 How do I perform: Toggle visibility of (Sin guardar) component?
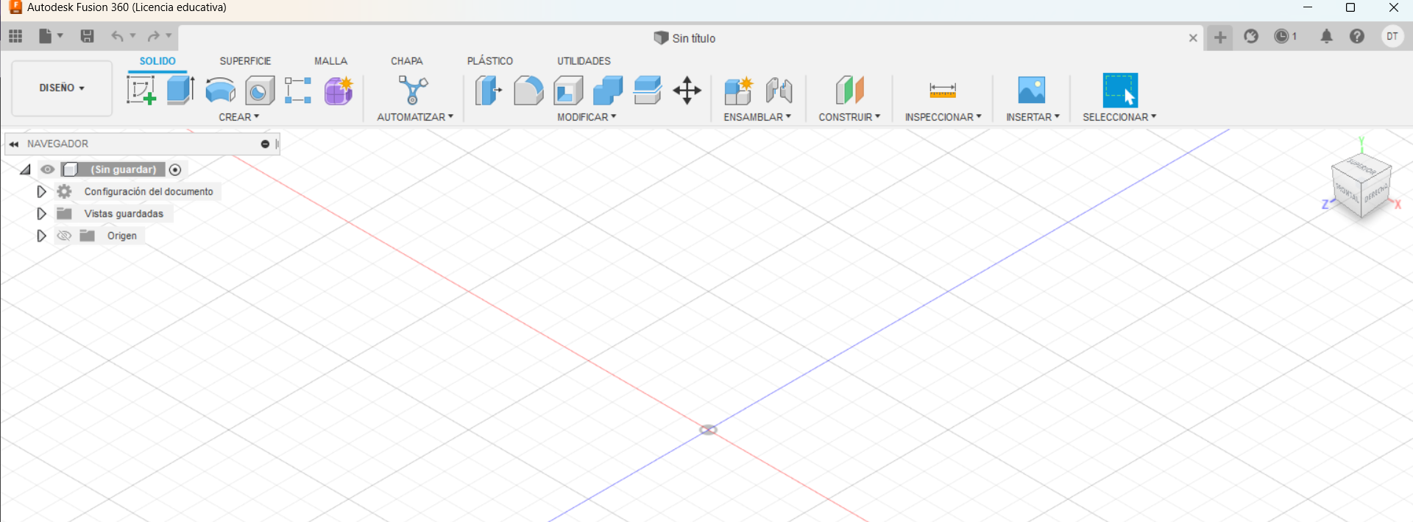(x=48, y=169)
